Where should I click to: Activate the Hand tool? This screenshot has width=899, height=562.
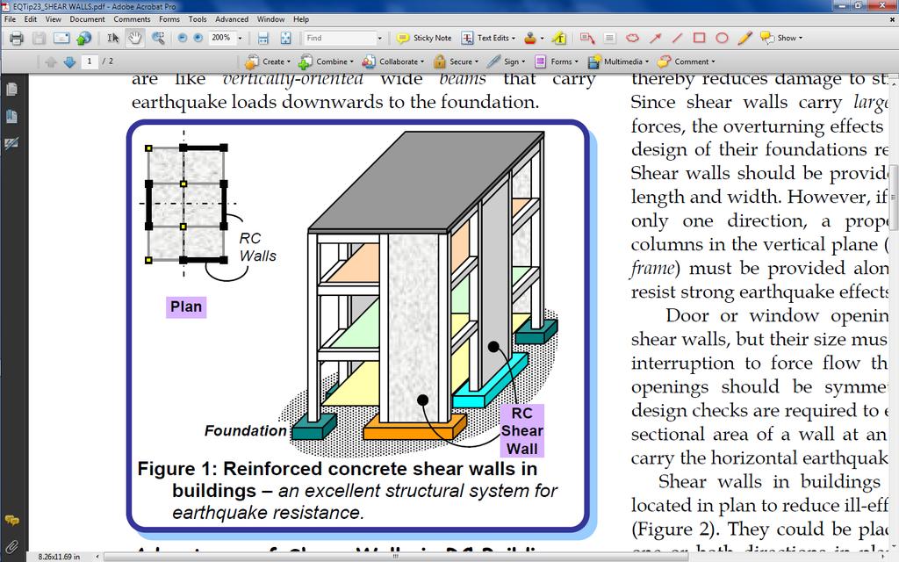tap(134, 39)
